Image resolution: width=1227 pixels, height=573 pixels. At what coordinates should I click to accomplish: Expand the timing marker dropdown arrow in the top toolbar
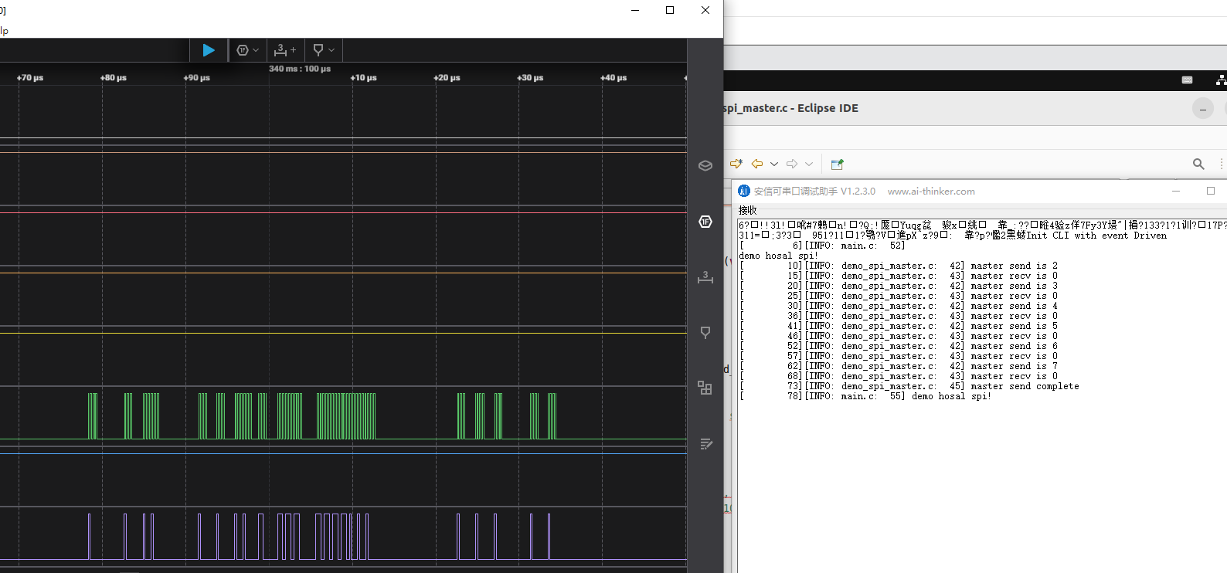[x=331, y=50]
